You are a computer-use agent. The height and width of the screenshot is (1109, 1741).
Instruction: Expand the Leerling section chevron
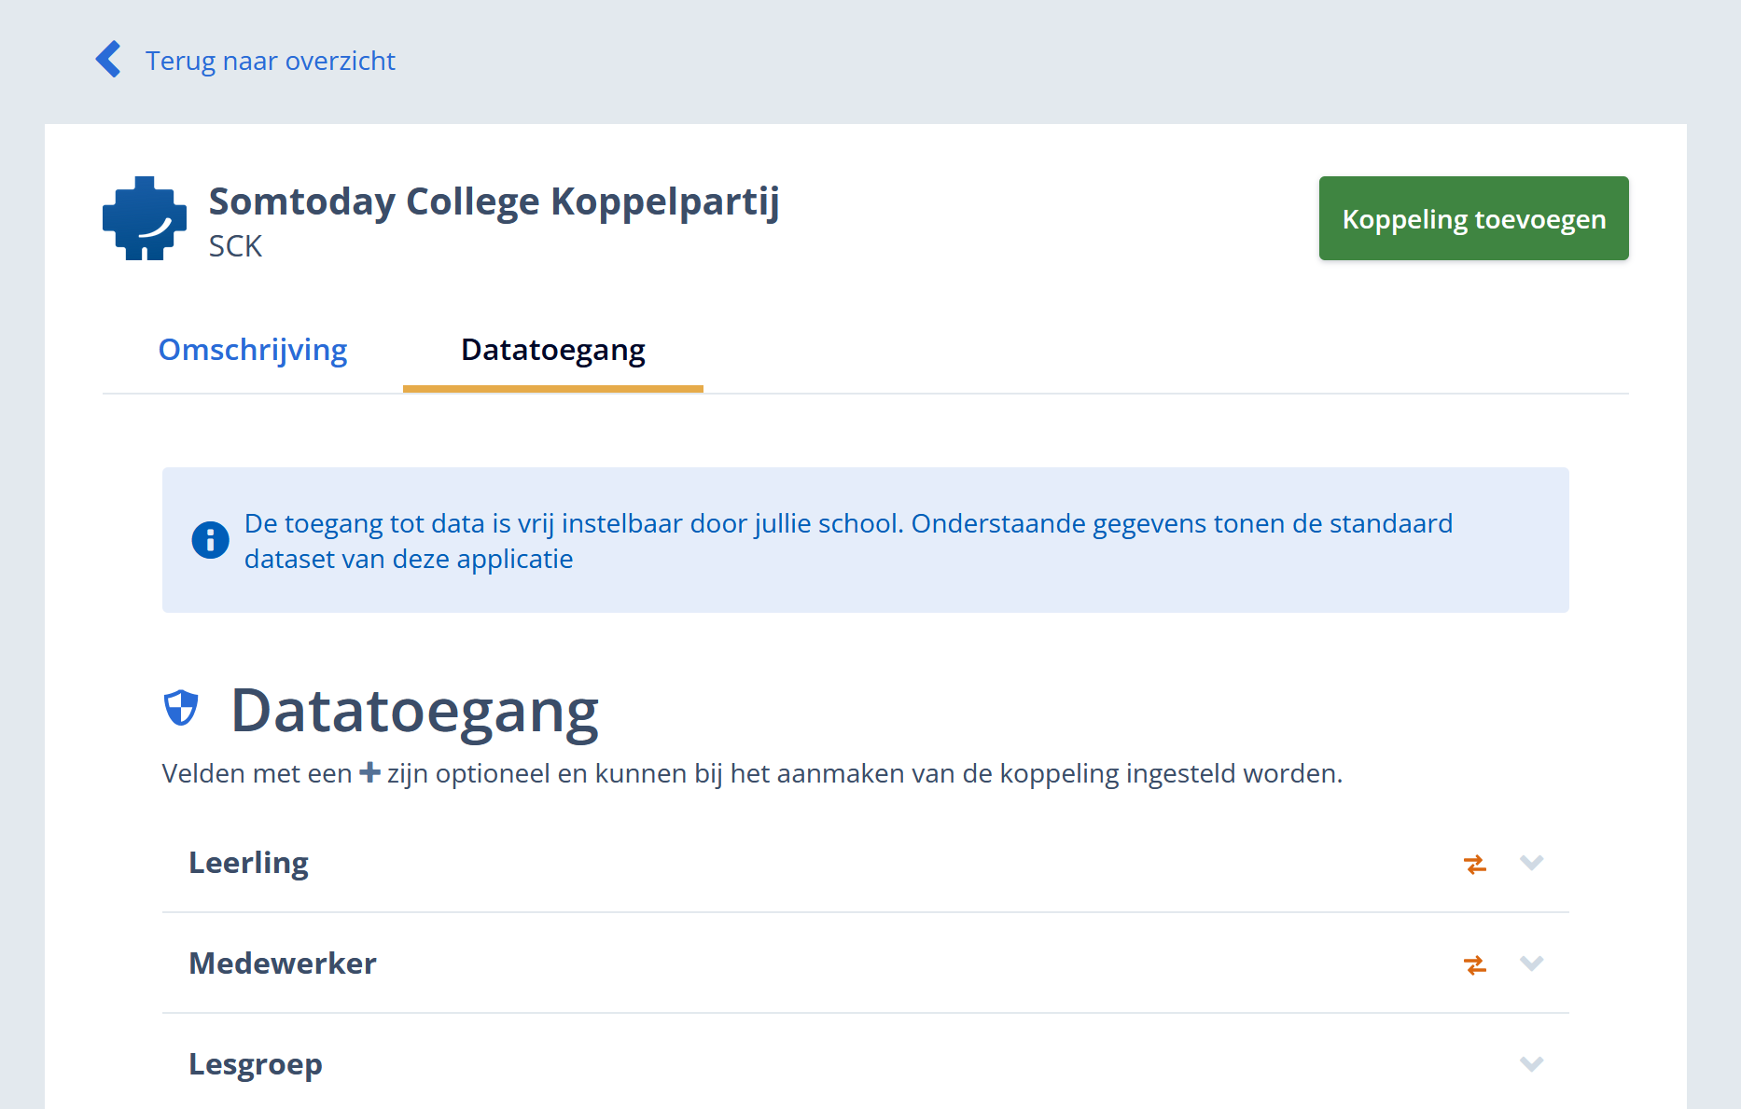[1531, 863]
